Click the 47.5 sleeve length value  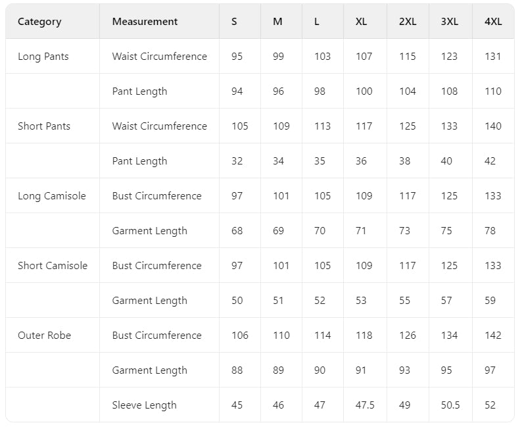(x=365, y=405)
